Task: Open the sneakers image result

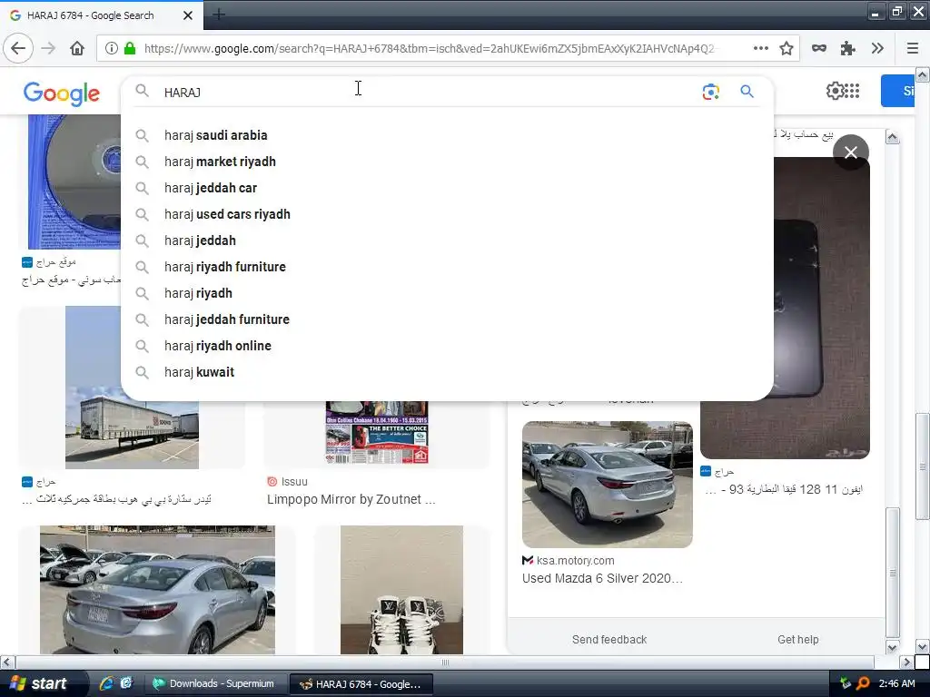Action: pos(401,590)
